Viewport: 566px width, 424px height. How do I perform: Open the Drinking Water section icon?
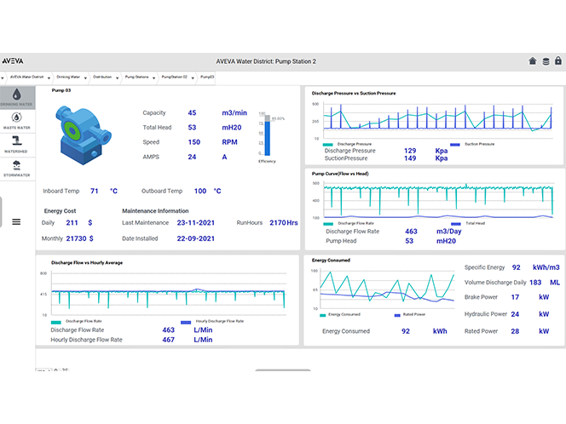coord(15,96)
